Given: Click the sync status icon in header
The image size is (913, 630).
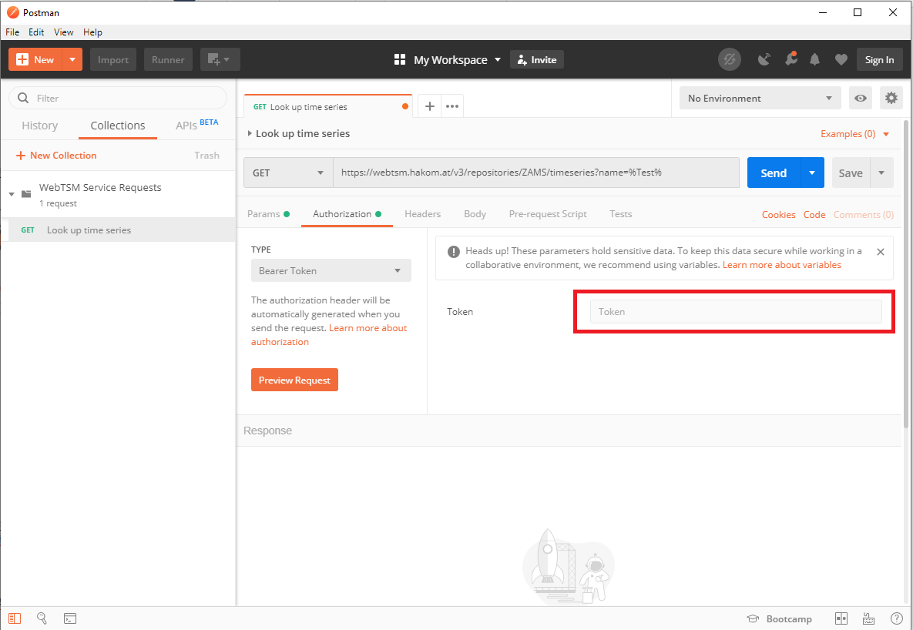Looking at the screenshot, I should click(x=729, y=60).
